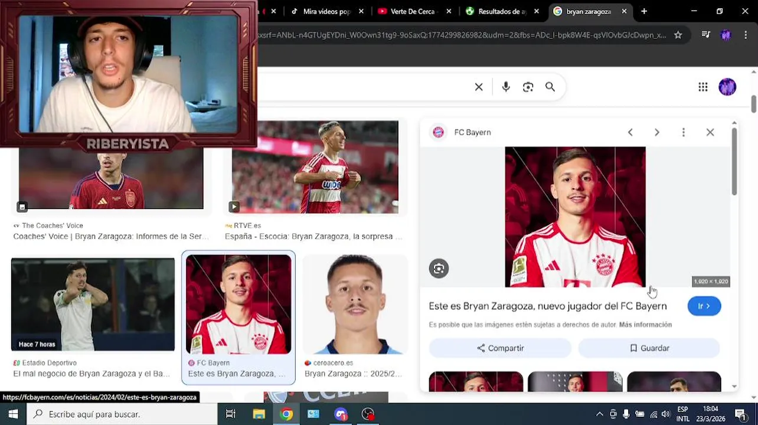Open notification center icon
The image size is (758, 425).
click(740, 414)
